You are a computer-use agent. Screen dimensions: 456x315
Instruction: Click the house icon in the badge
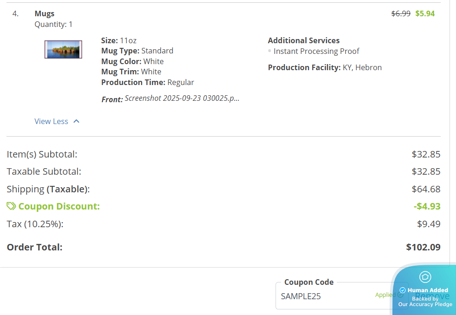click(425, 277)
